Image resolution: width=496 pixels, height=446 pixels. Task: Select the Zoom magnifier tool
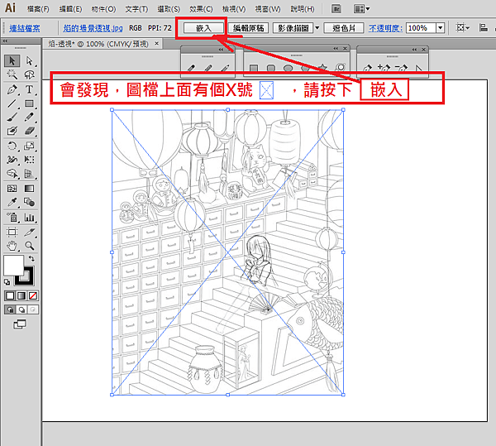(30, 246)
